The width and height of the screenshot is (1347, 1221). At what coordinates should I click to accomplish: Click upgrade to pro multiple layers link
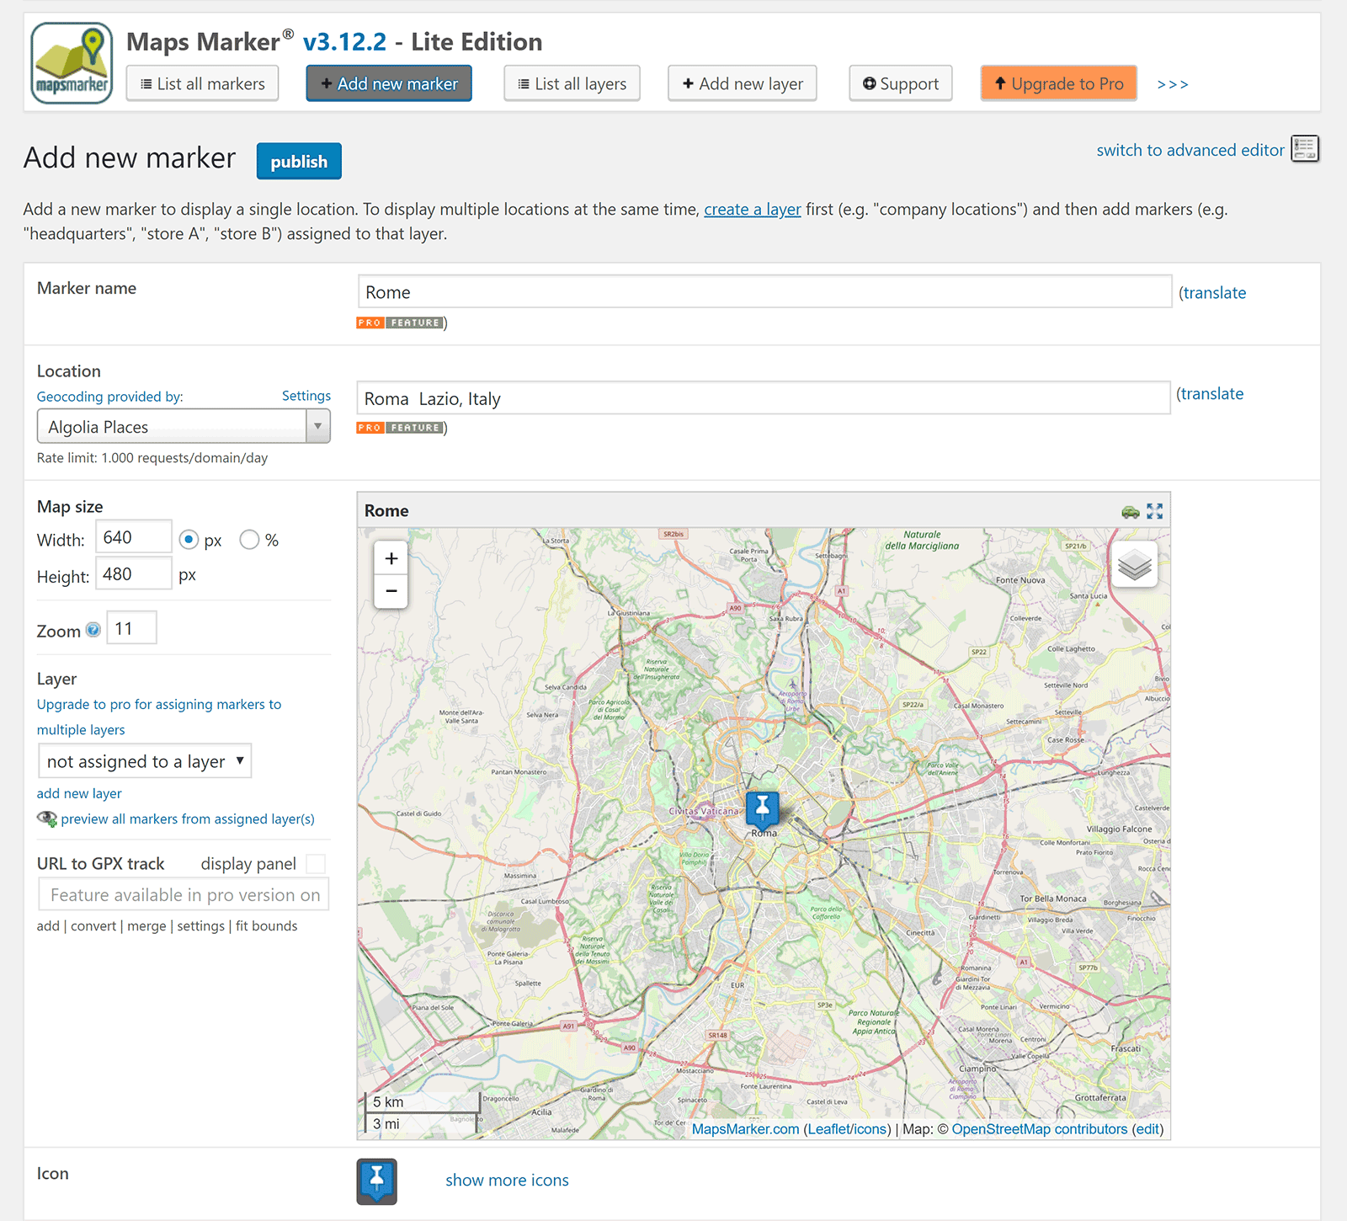159,717
